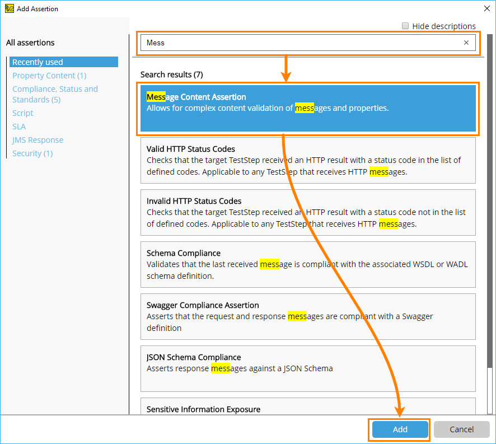Clear the search text using the X icon

(466, 43)
